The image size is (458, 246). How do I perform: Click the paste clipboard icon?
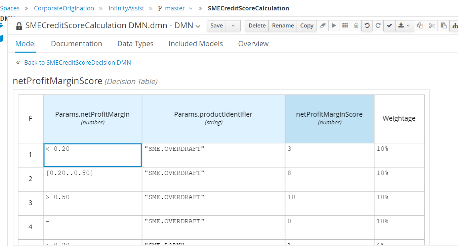pyautogui.click(x=444, y=25)
